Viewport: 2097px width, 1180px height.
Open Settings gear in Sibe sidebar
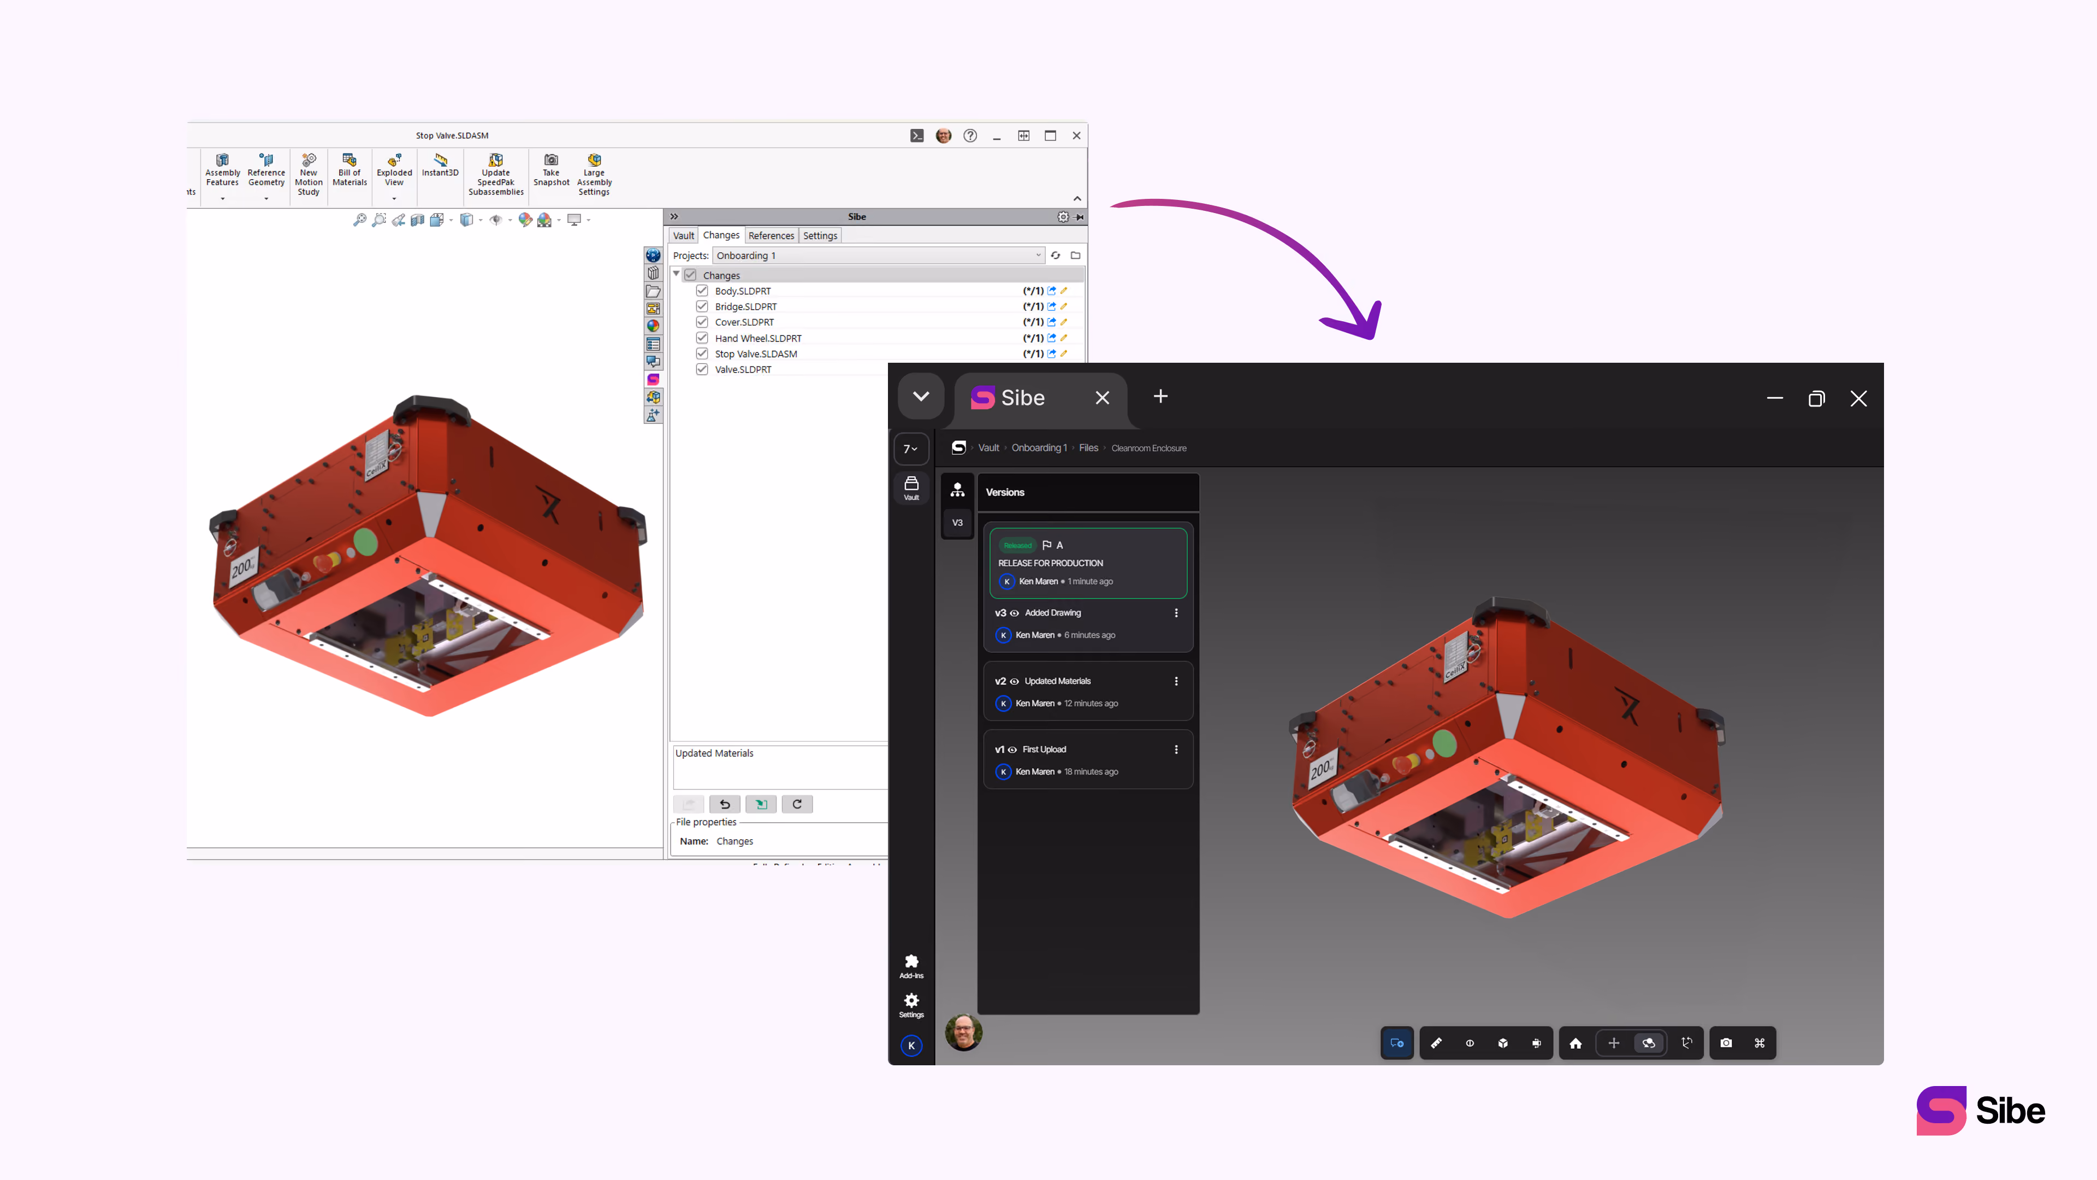pyautogui.click(x=912, y=1006)
